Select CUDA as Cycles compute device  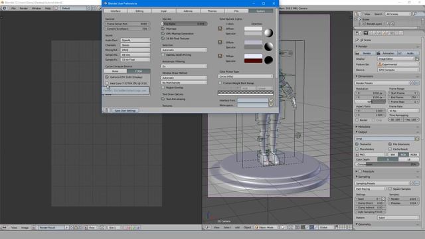(139, 71)
